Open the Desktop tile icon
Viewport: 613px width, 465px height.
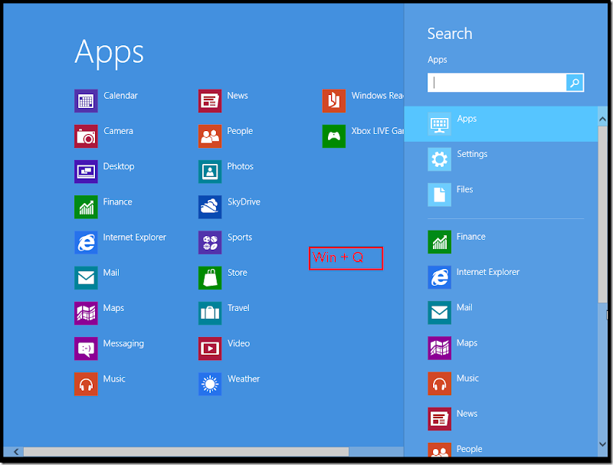(86, 172)
